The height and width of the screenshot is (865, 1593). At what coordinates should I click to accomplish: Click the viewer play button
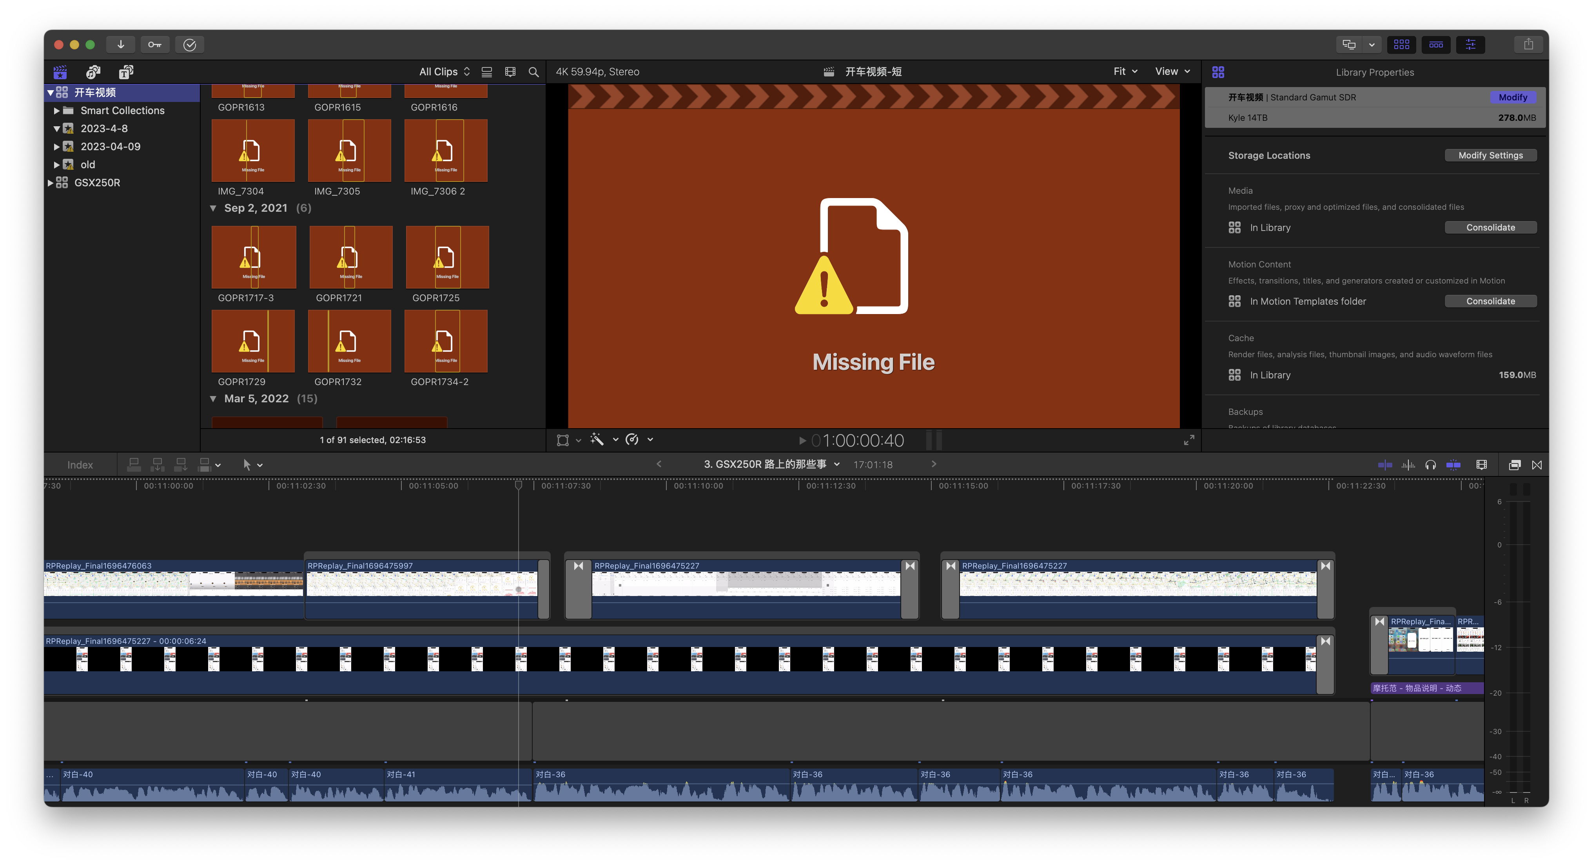[x=802, y=441]
